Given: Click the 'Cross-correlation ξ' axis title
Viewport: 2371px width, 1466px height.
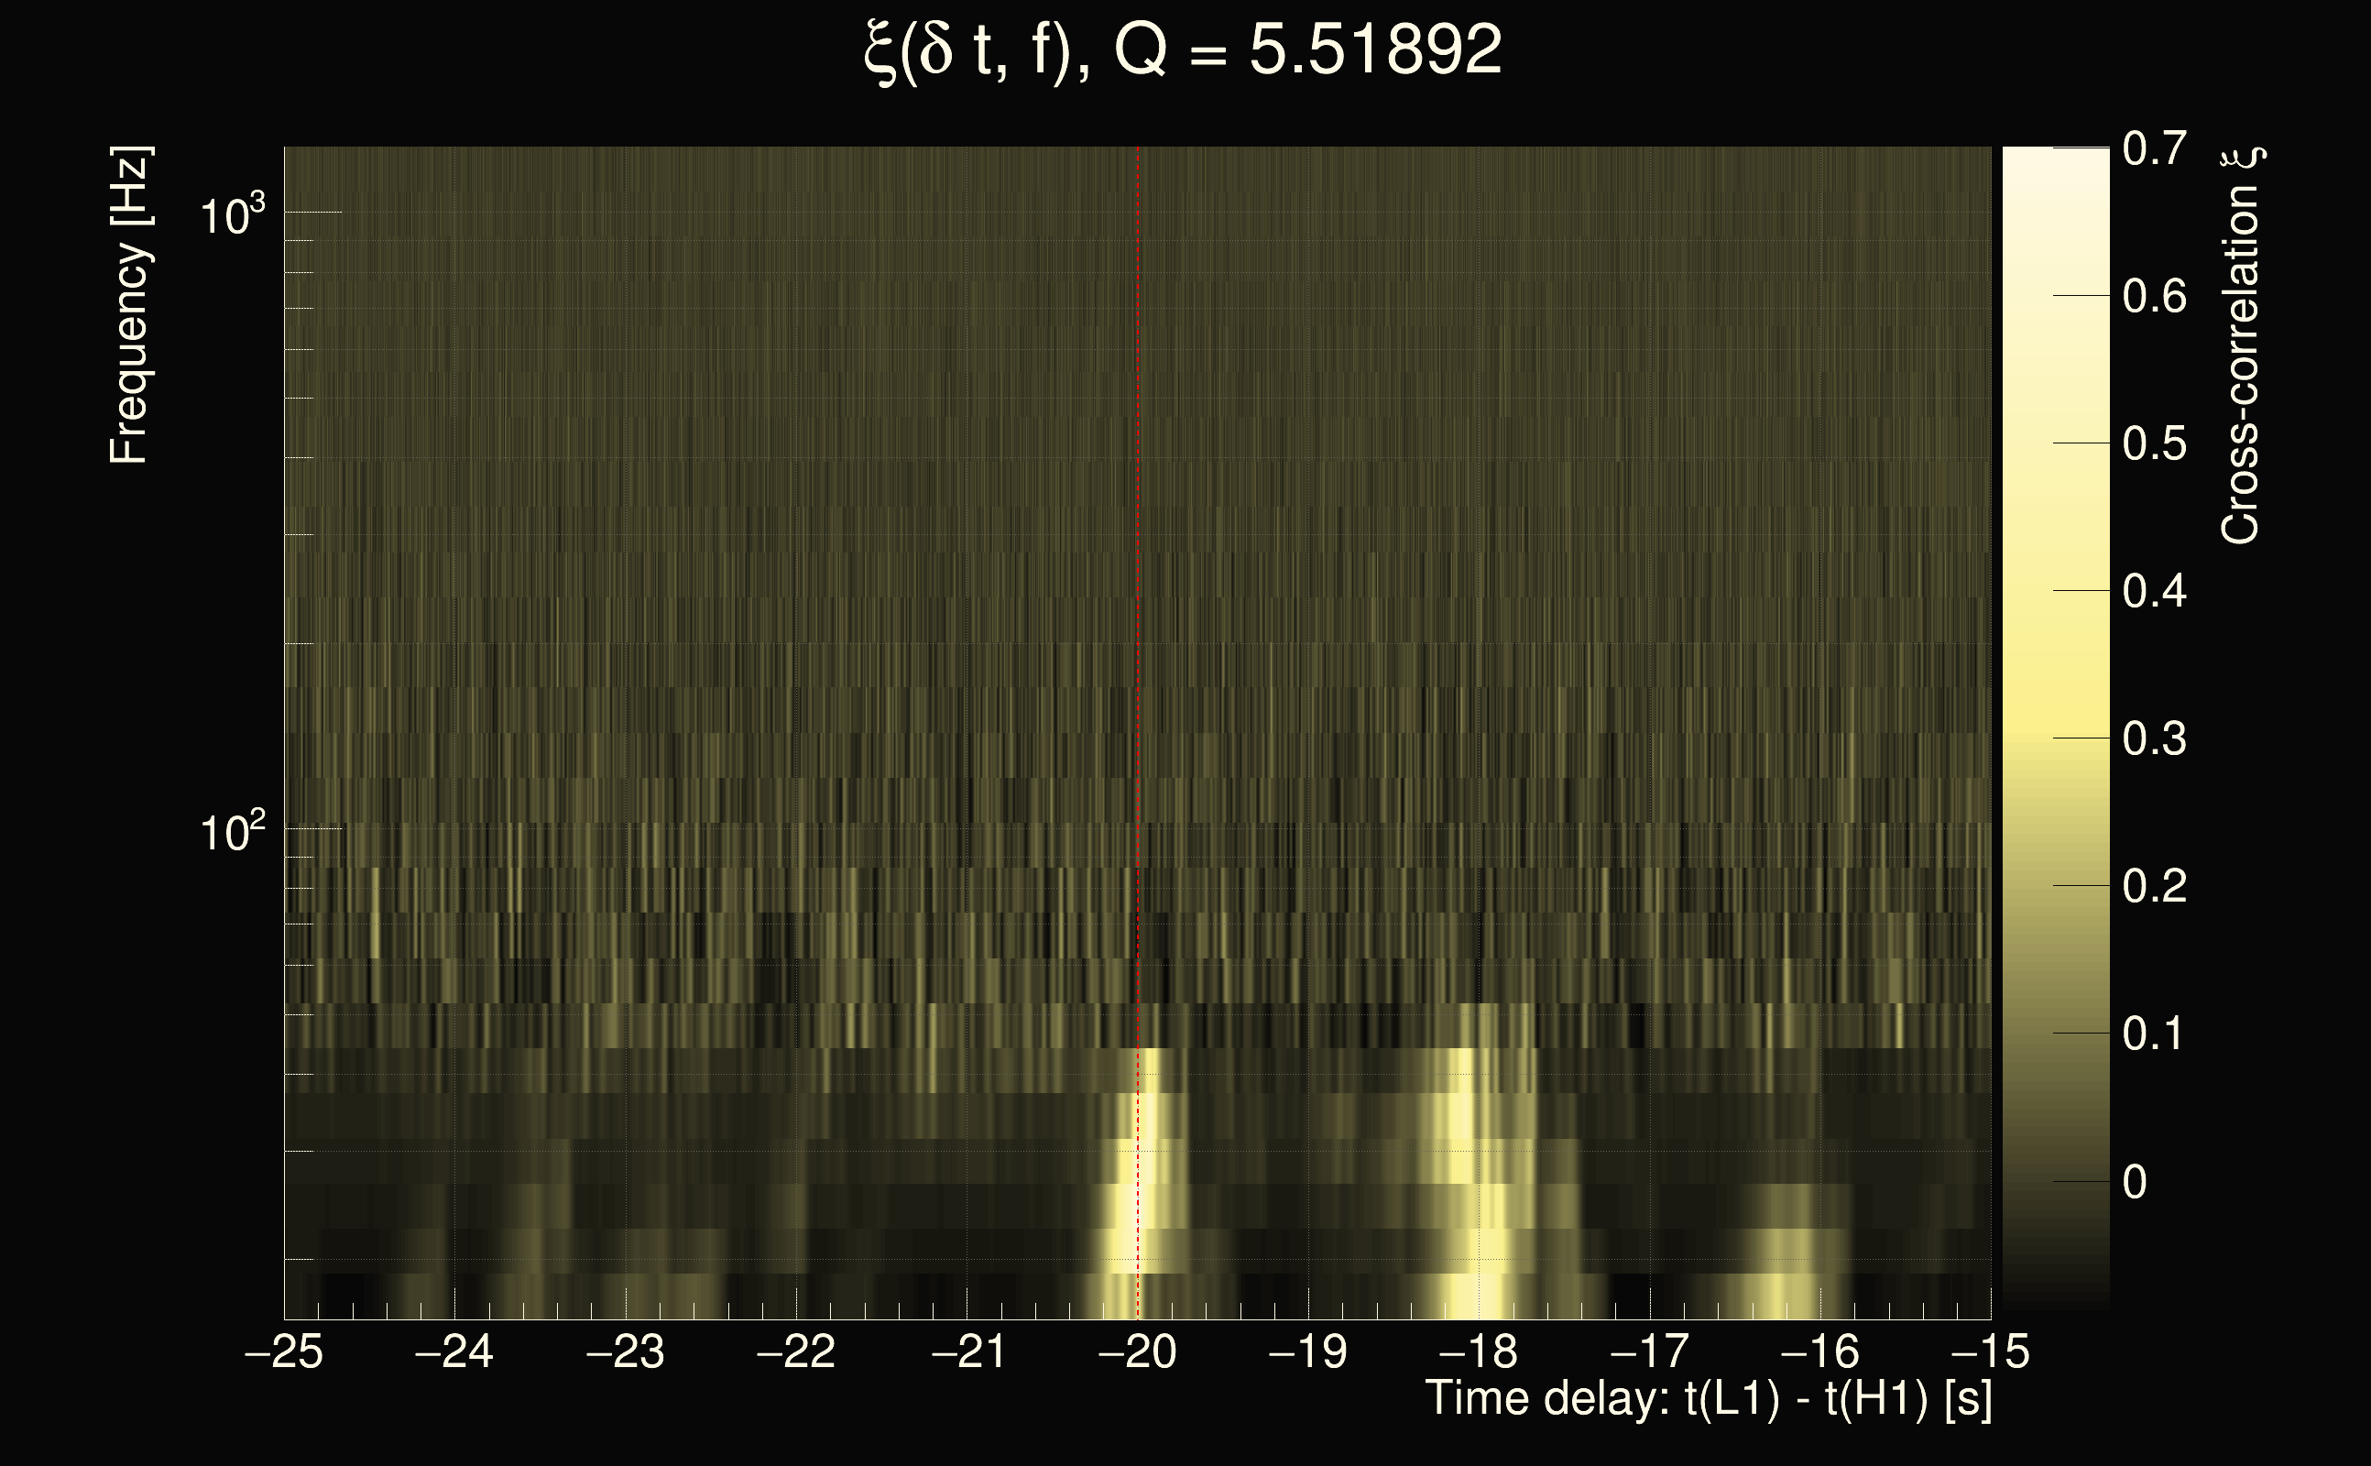Looking at the screenshot, I should [2241, 345].
